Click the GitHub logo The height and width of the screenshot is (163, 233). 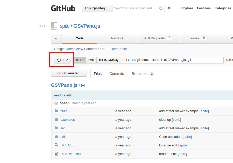pos(63,9)
